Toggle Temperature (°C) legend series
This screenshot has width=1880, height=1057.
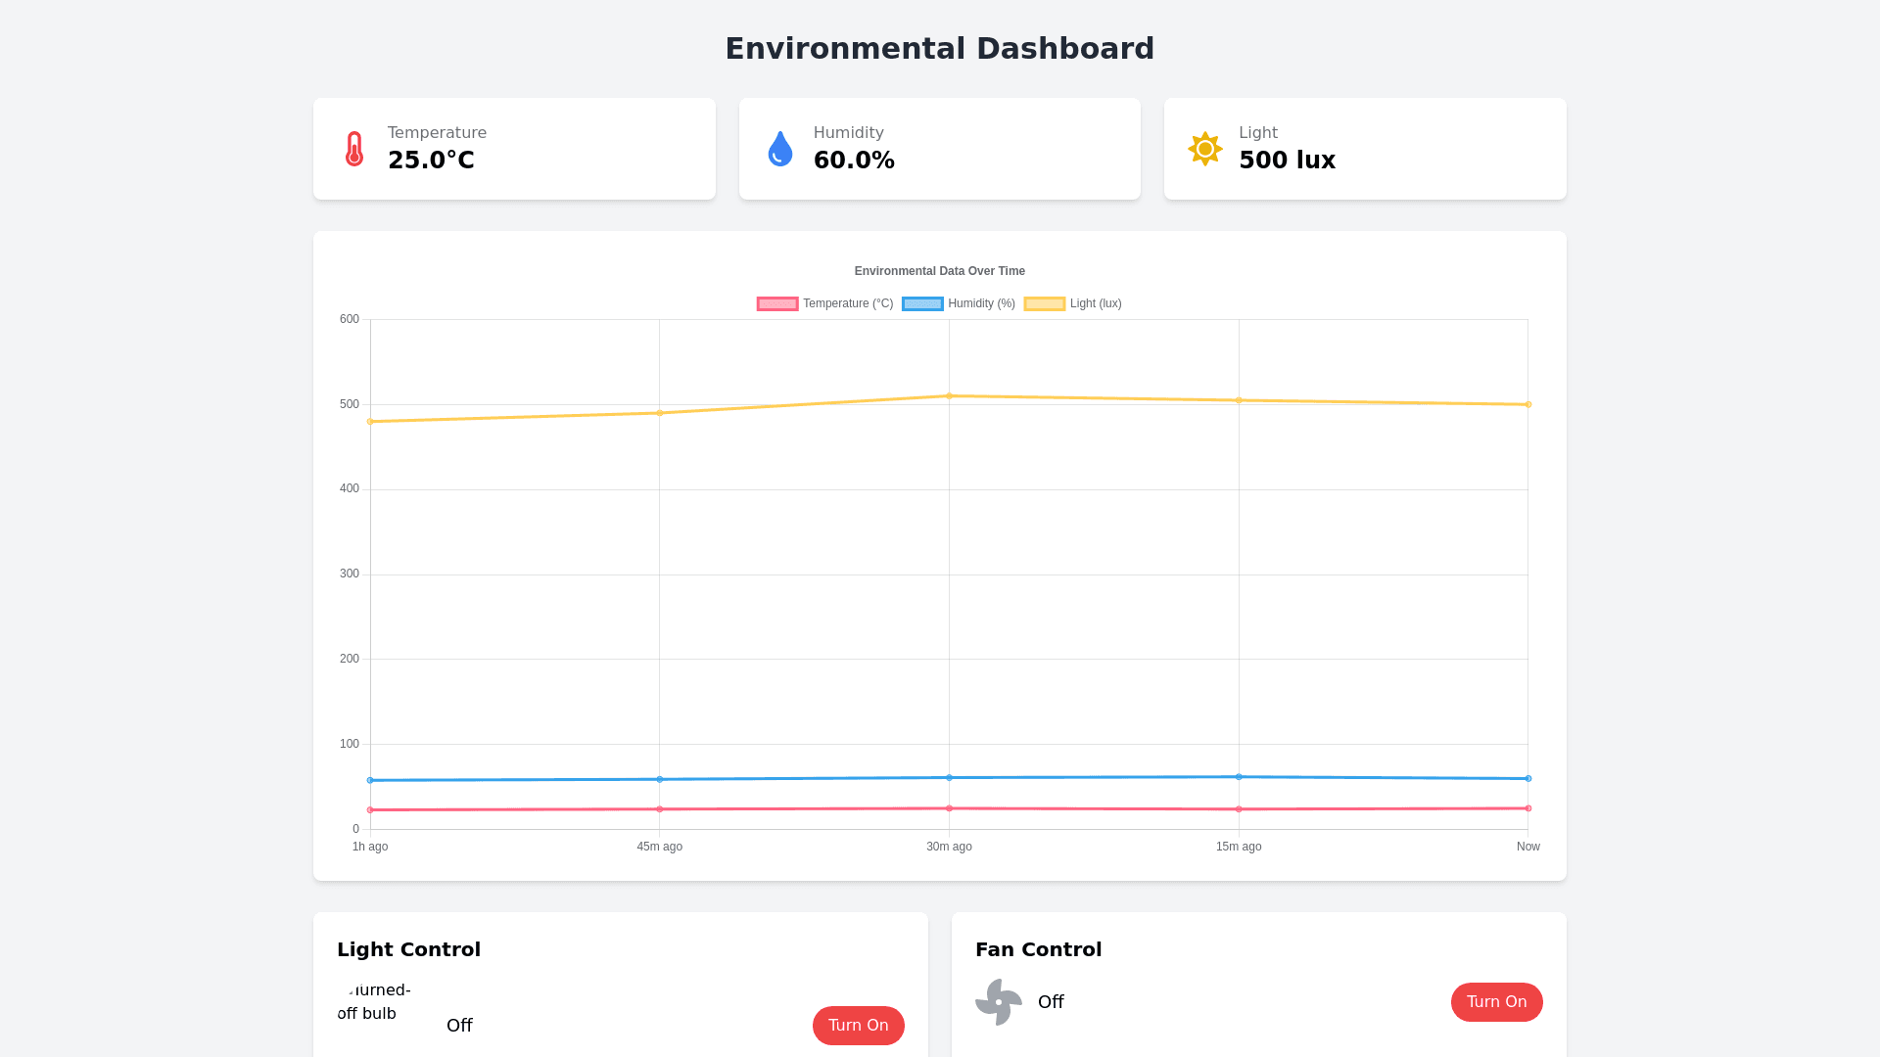point(848,304)
